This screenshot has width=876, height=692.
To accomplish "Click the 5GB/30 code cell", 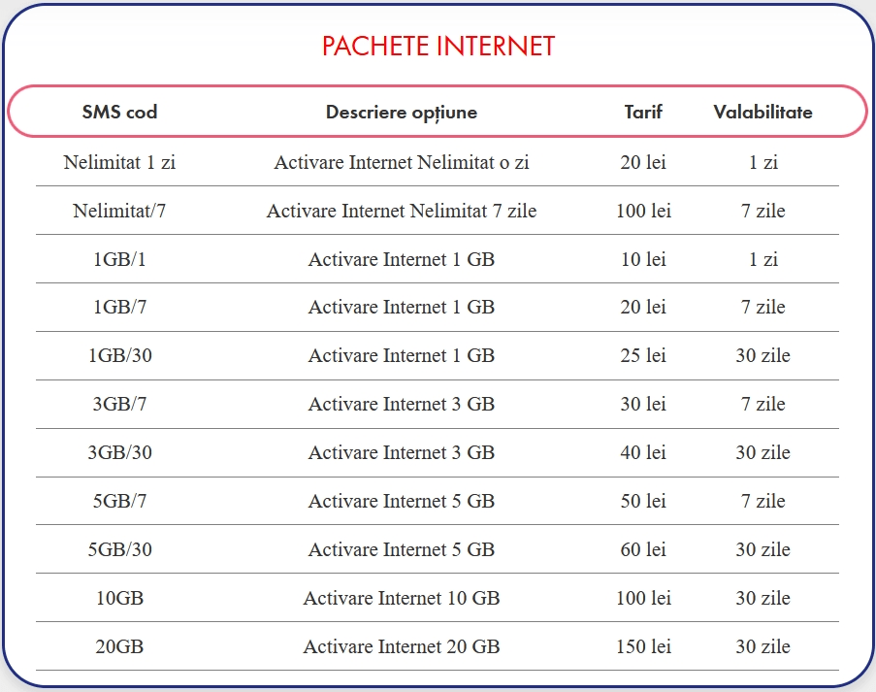I will click(x=119, y=550).
